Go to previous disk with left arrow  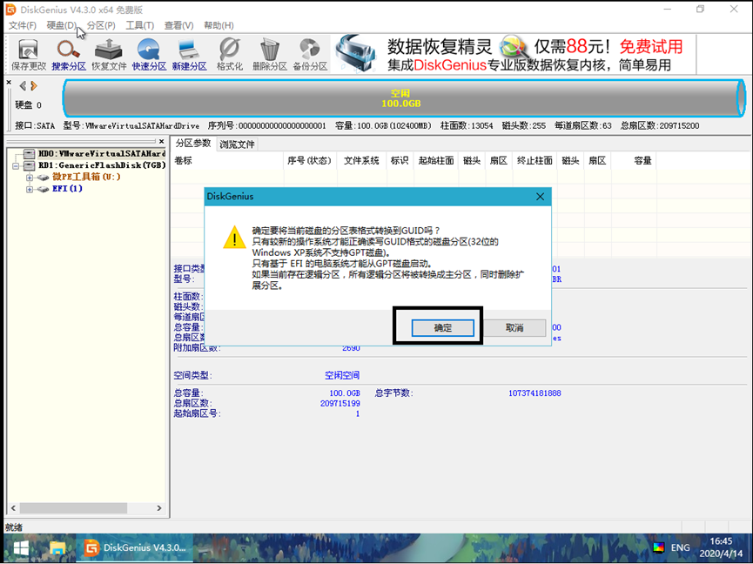pos(23,86)
